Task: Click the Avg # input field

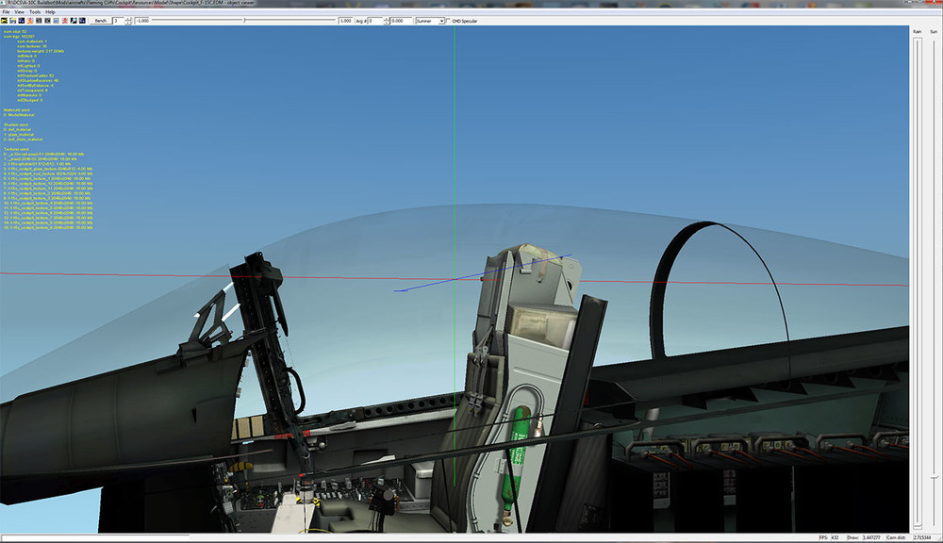Action: point(374,18)
